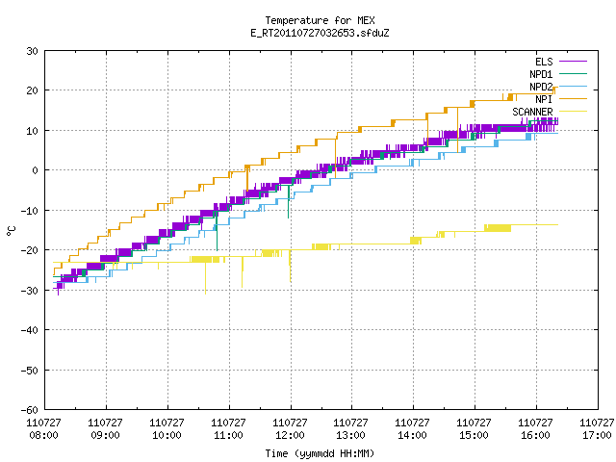Click the orange NPI drop near 14:45

click(x=458, y=130)
